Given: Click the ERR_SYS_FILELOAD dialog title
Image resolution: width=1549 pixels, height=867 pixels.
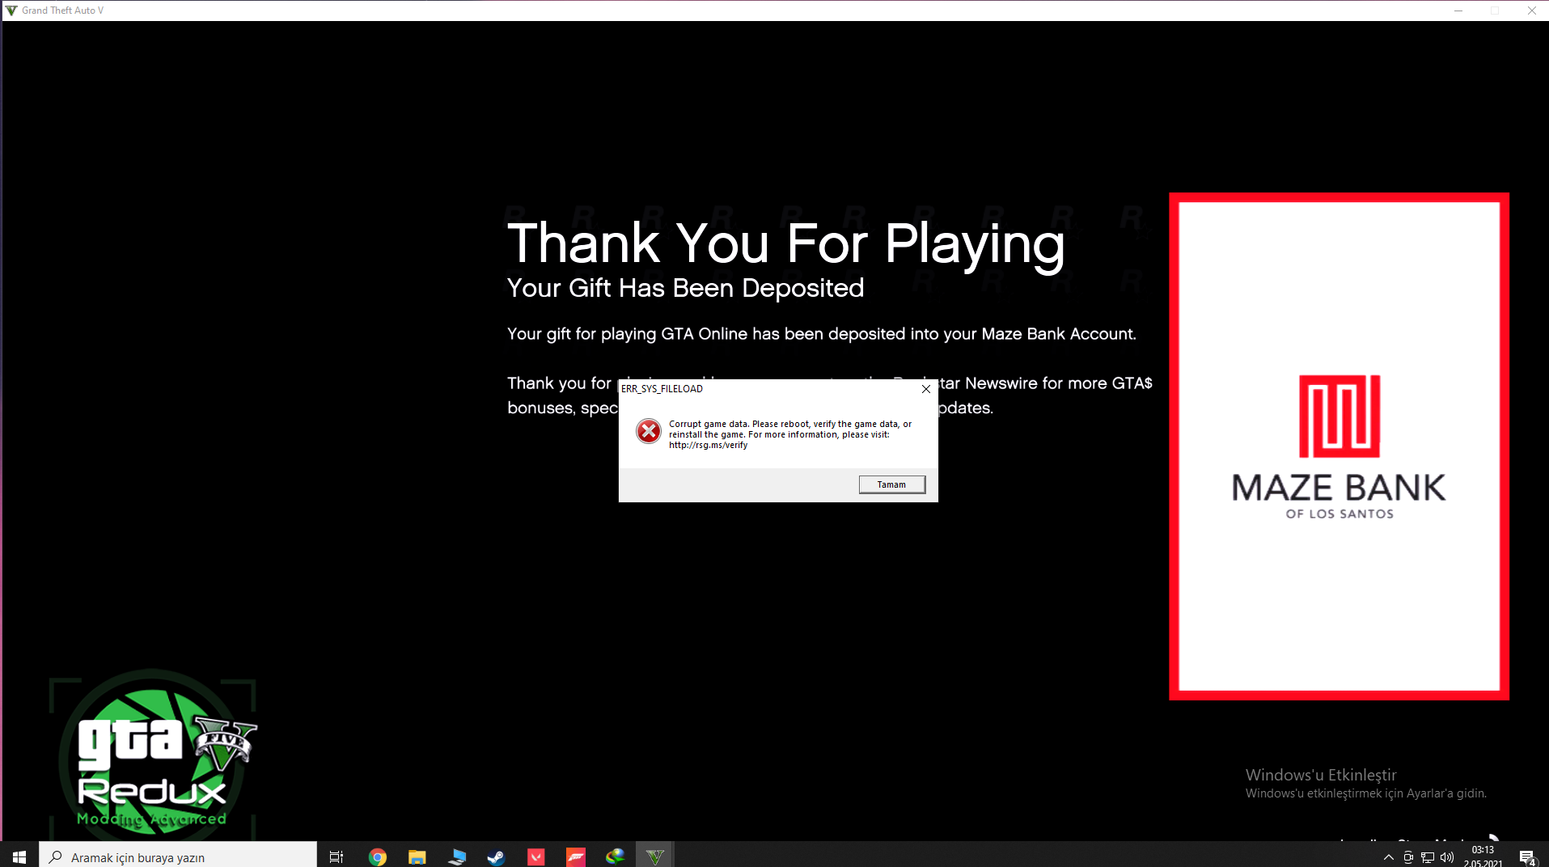Looking at the screenshot, I should click(662, 389).
